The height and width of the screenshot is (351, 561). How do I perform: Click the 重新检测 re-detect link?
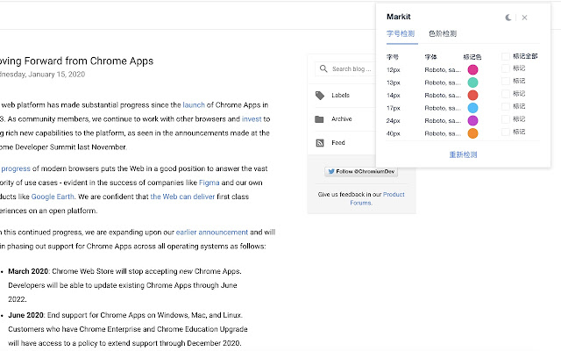[x=463, y=154]
